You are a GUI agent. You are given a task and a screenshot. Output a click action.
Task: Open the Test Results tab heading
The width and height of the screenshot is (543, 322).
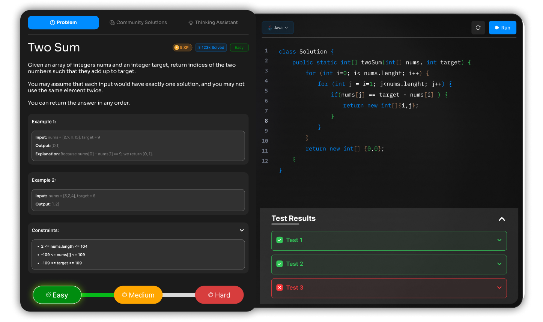tap(293, 218)
